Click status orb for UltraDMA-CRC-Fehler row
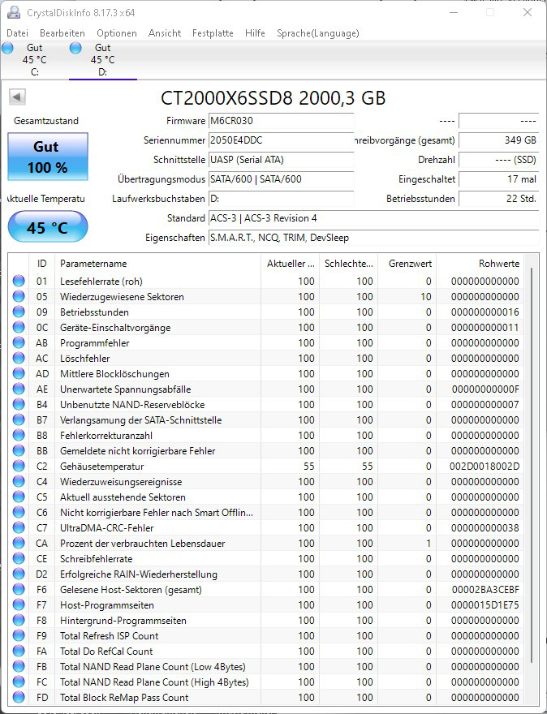Viewport: 547px width, 714px height. 19,528
